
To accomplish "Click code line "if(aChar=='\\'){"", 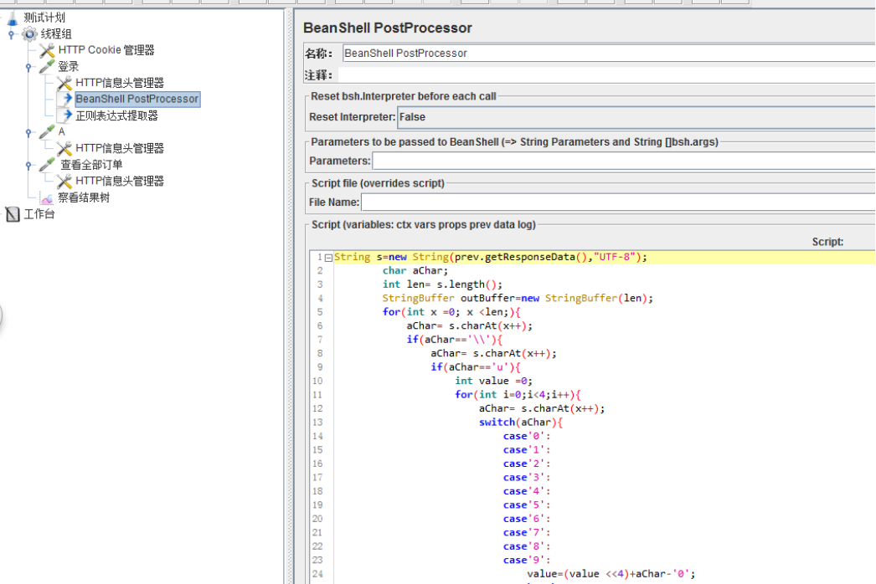I will click(x=455, y=340).
